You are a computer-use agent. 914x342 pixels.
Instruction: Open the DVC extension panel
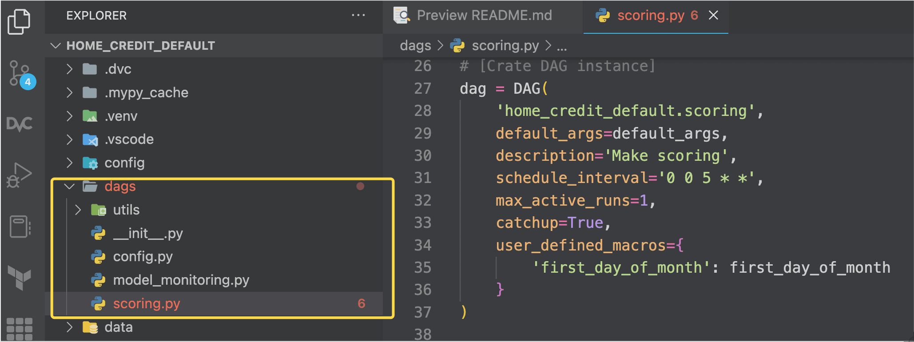point(20,124)
